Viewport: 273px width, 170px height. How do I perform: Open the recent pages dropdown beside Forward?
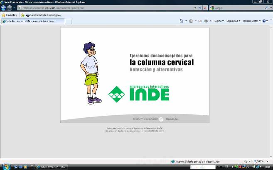coord(14,8)
